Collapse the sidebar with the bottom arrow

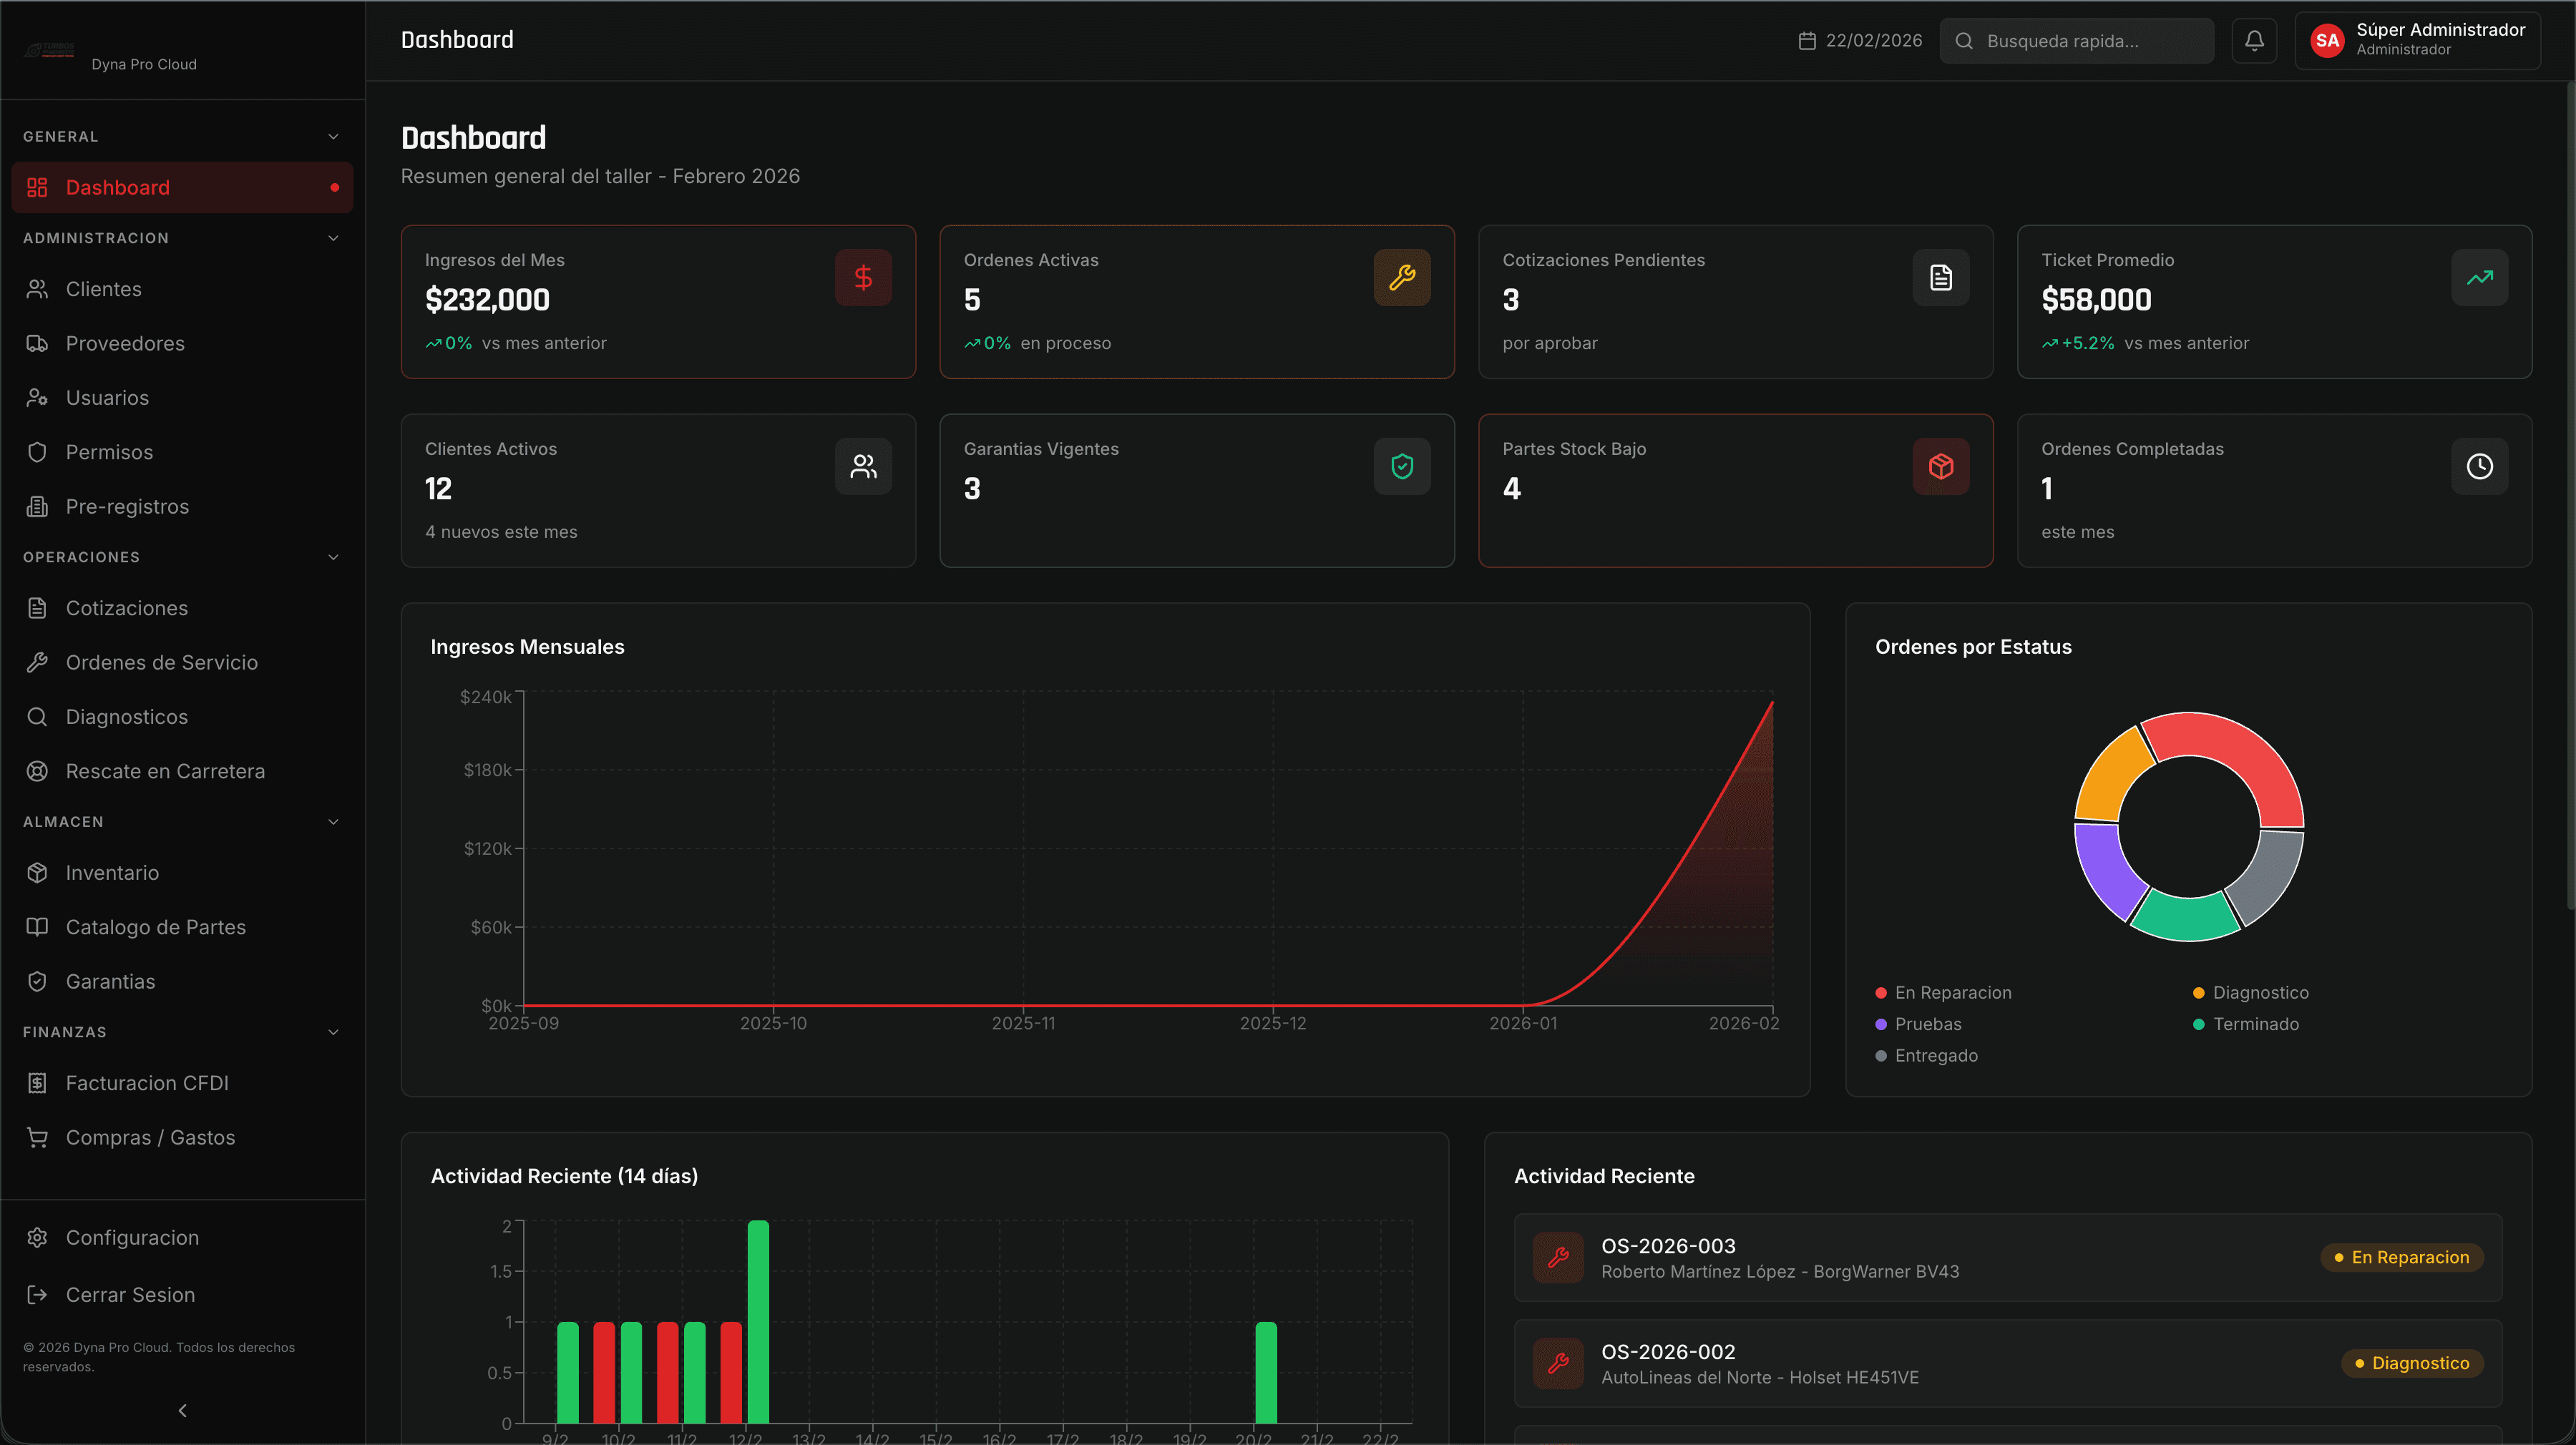point(182,1410)
